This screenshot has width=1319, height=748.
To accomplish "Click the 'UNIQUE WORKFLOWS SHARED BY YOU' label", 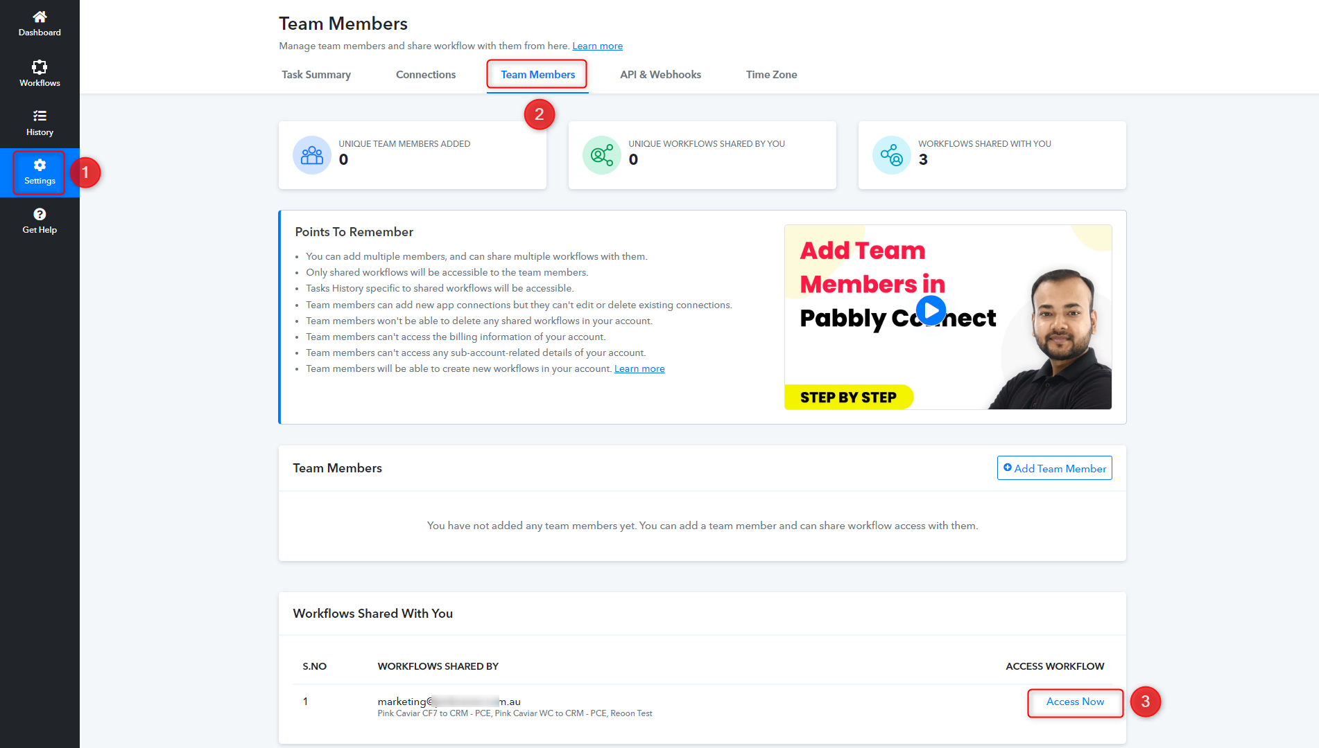I will pos(707,144).
